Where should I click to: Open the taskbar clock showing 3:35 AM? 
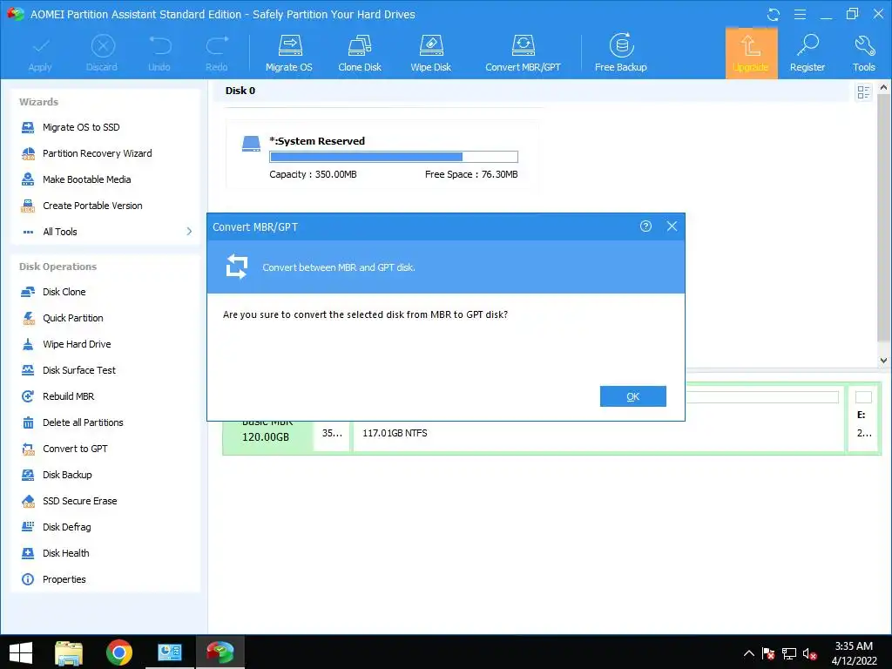(854, 653)
